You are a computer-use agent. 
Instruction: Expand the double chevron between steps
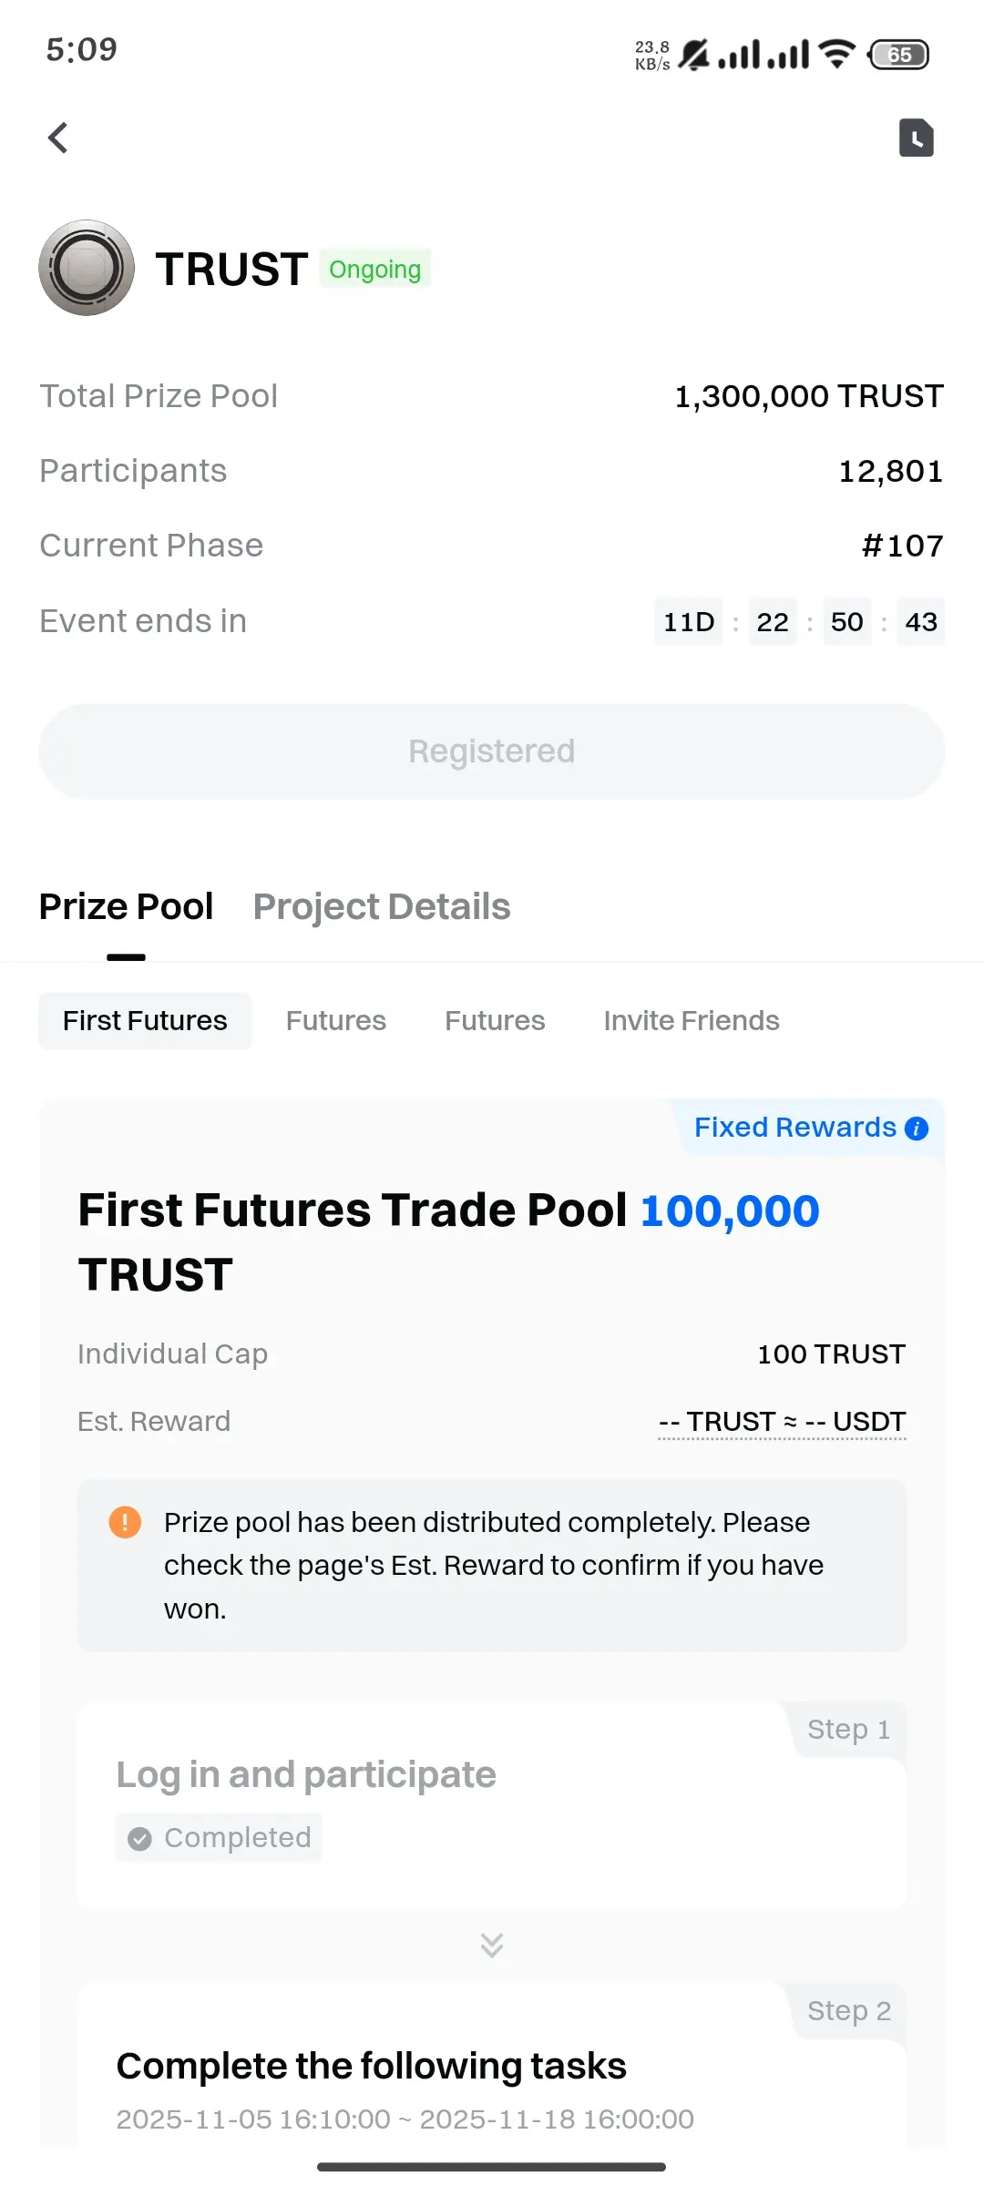[x=492, y=1945]
